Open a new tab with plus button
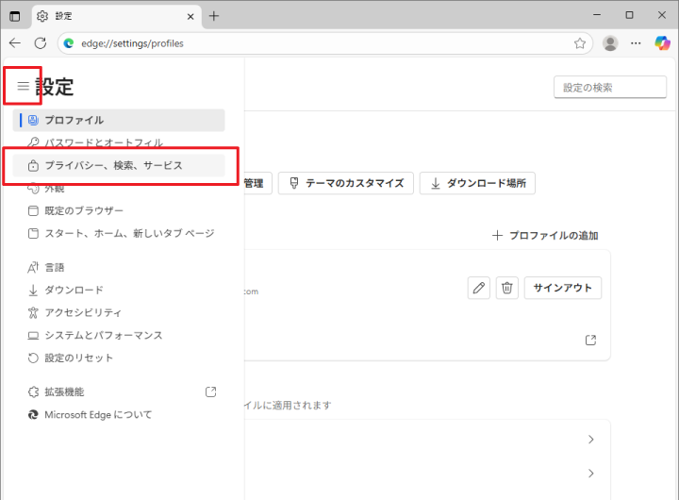 click(x=214, y=16)
